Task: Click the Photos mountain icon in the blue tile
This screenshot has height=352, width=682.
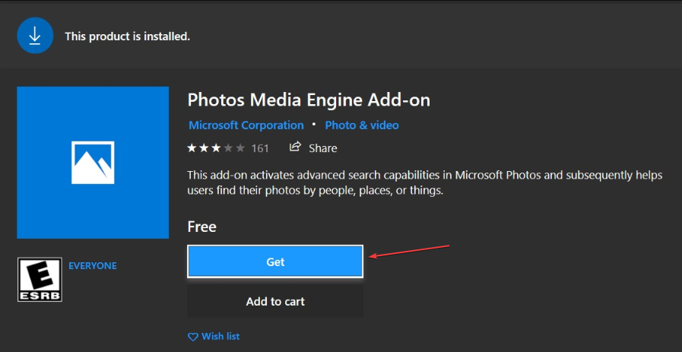Action: (x=93, y=162)
